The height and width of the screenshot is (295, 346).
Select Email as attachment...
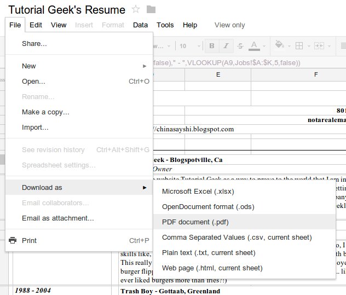click(x=79, y=218)
